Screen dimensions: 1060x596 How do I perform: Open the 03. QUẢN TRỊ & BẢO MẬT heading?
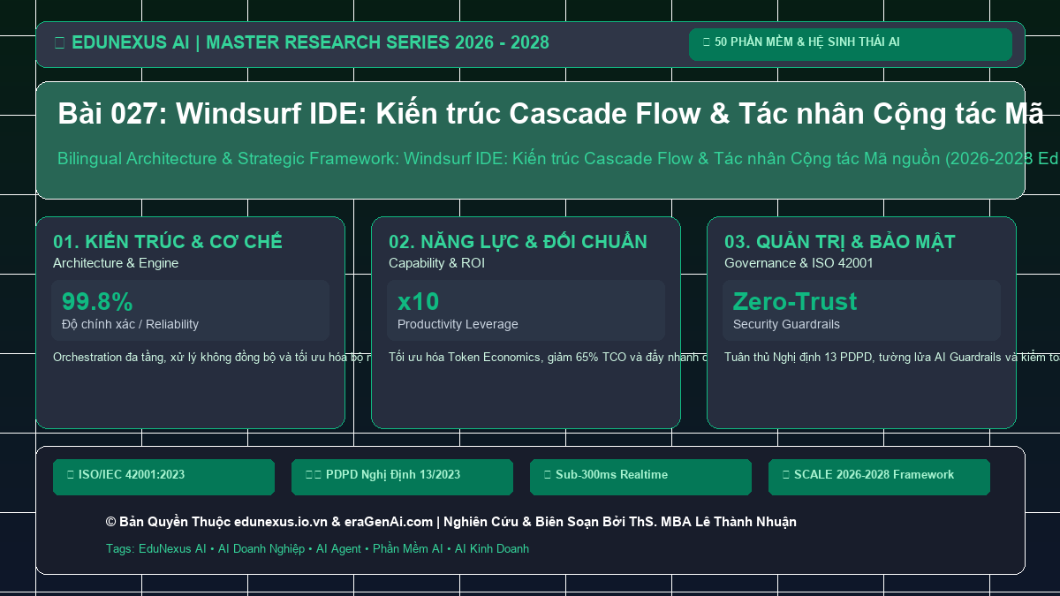tap(840, 242)
